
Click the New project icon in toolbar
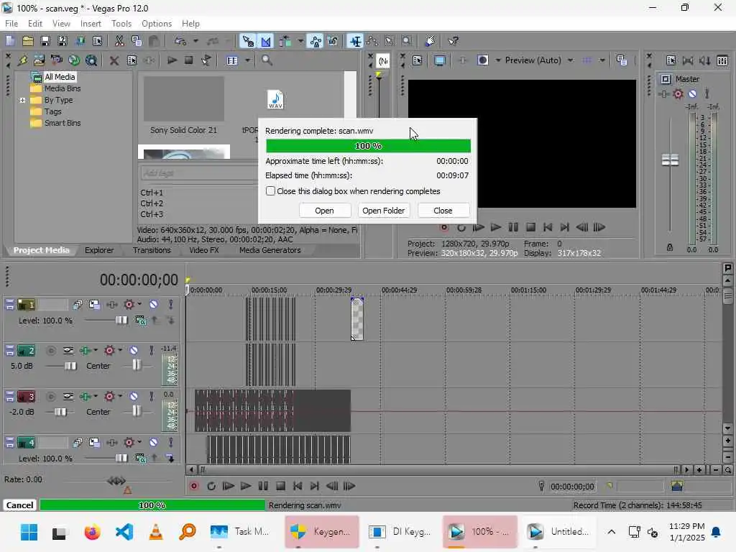[x=10, y=41]
